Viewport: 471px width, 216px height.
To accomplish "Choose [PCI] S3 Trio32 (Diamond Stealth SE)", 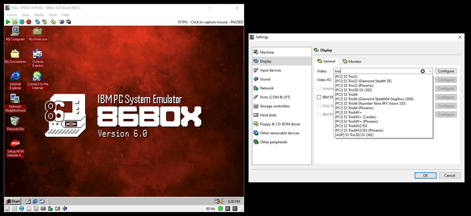I will [383, 81].
